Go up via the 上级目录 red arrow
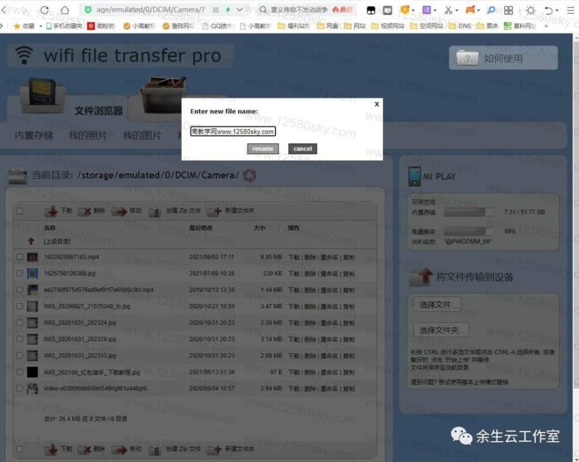Image resolution: width=579 pixels, height=462 pixels. (31, 241)
